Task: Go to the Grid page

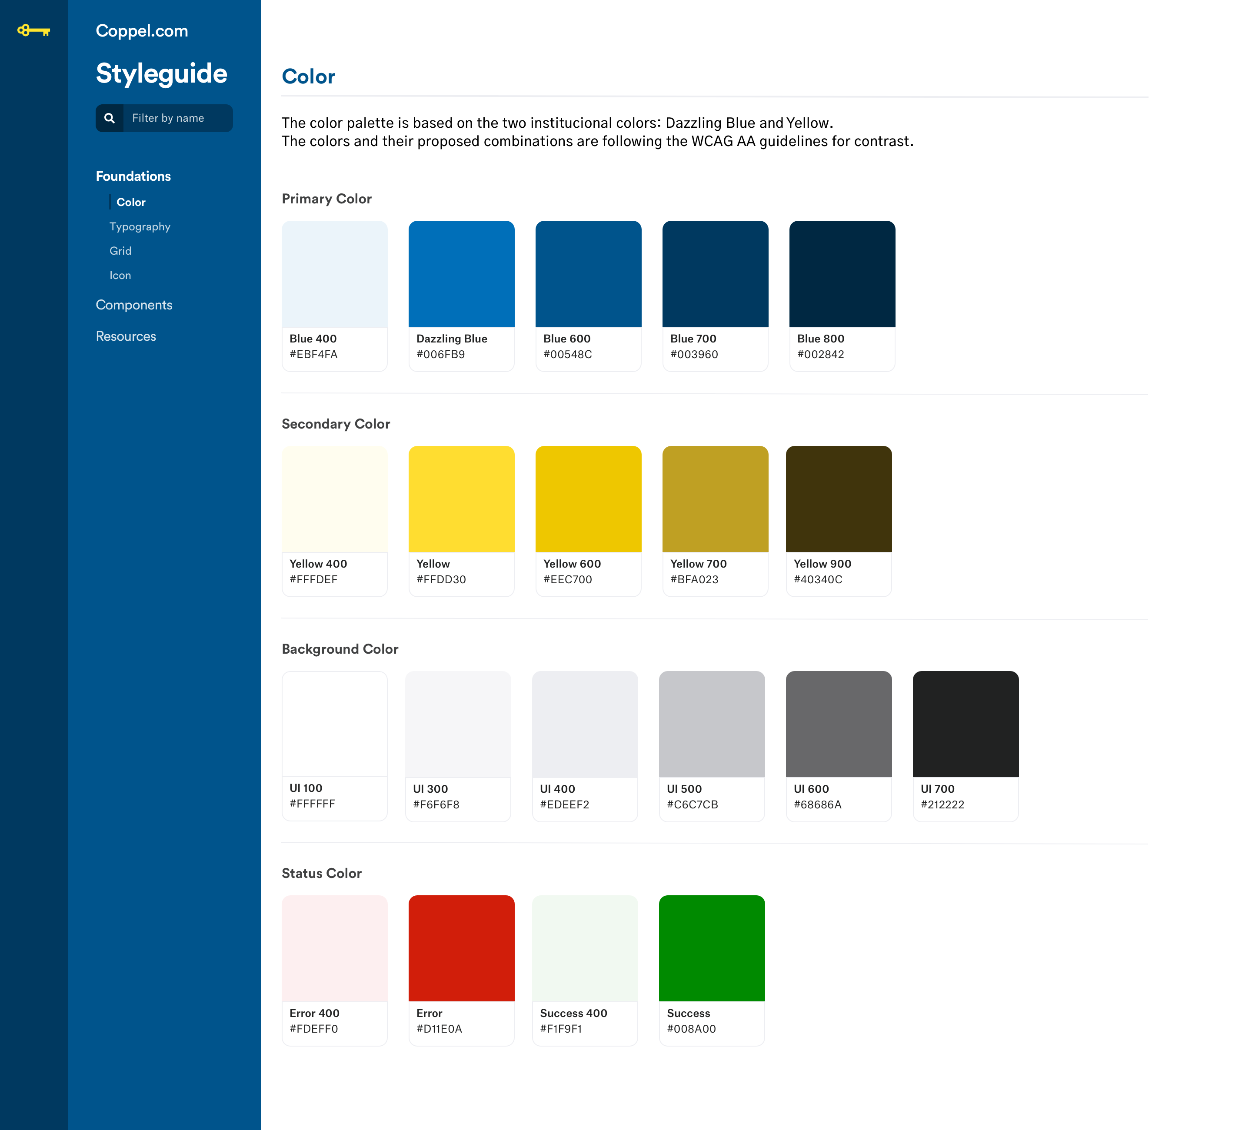Action: [120, 251]
